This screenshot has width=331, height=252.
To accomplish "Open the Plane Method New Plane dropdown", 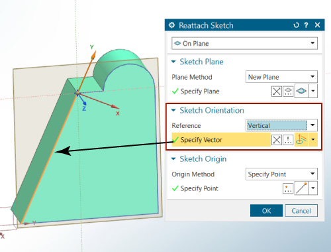I will (x=281, y=77).
